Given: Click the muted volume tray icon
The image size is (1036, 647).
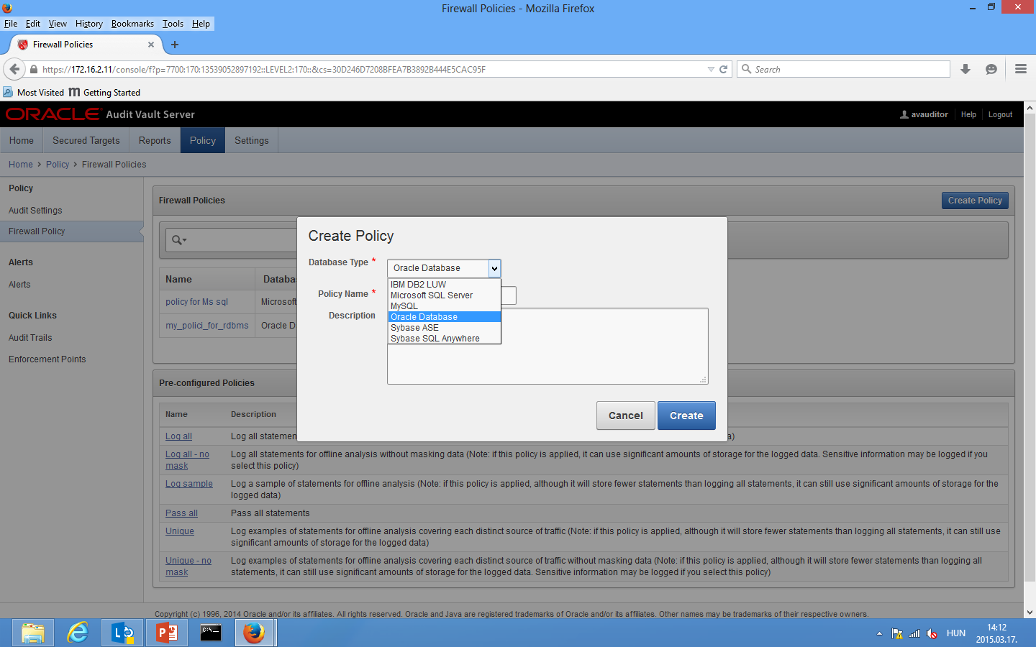Looking at the screenshot, I should click(932, 633).
